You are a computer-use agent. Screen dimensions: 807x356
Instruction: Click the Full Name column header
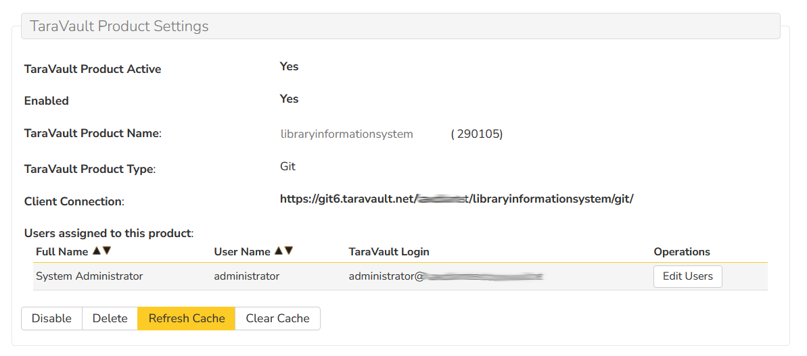pos(62,252)
